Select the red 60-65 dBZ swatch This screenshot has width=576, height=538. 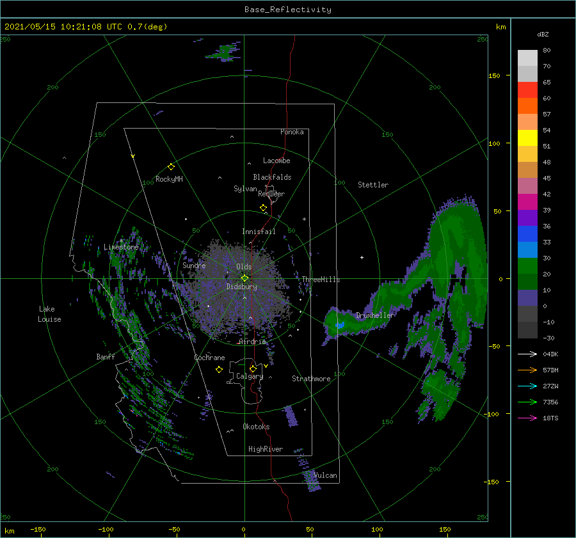click(527, 90)
